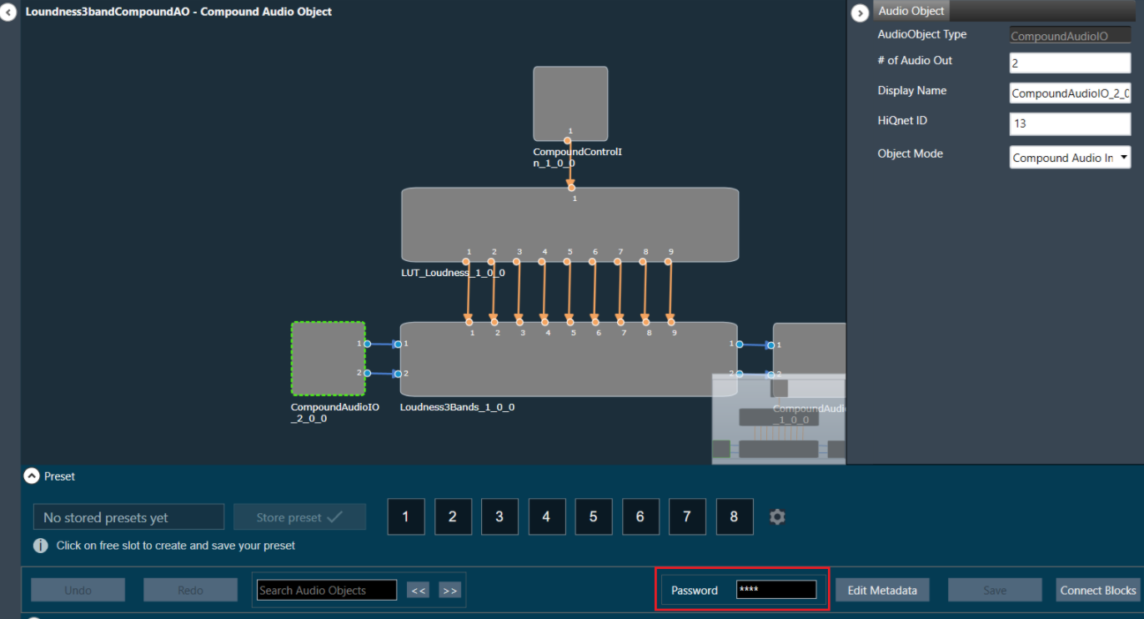Click CompoundAudioIO_2_0_0 output pin 2
Screen dimensions: 1144x619
pyautogui.click(x=367, y=373)
